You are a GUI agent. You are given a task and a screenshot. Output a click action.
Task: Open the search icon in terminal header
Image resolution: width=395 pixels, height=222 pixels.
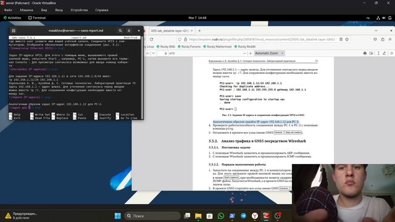click(x=120, y=31)
